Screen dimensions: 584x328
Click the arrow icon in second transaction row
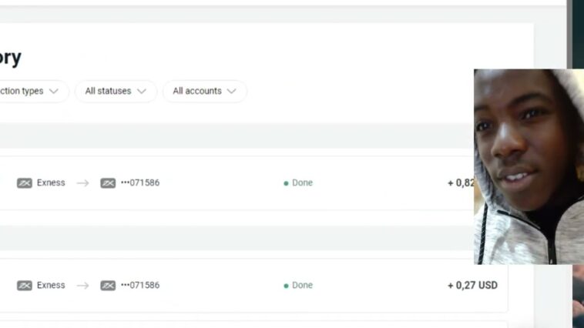82,286
